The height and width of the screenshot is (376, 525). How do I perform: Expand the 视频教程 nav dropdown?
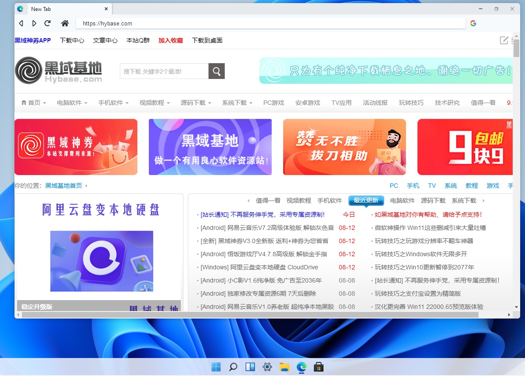(x=155, y=103)
